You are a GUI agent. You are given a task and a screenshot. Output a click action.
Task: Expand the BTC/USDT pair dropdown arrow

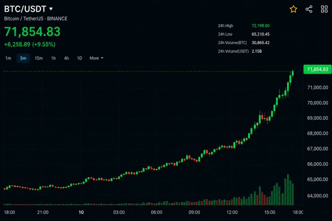(51, 9)
